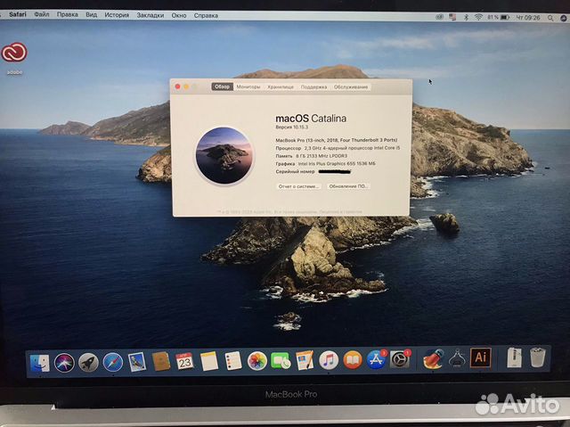The image size is (570, 427).
Task: Click the Catalina circular image
Action: (x=224, y=156)
